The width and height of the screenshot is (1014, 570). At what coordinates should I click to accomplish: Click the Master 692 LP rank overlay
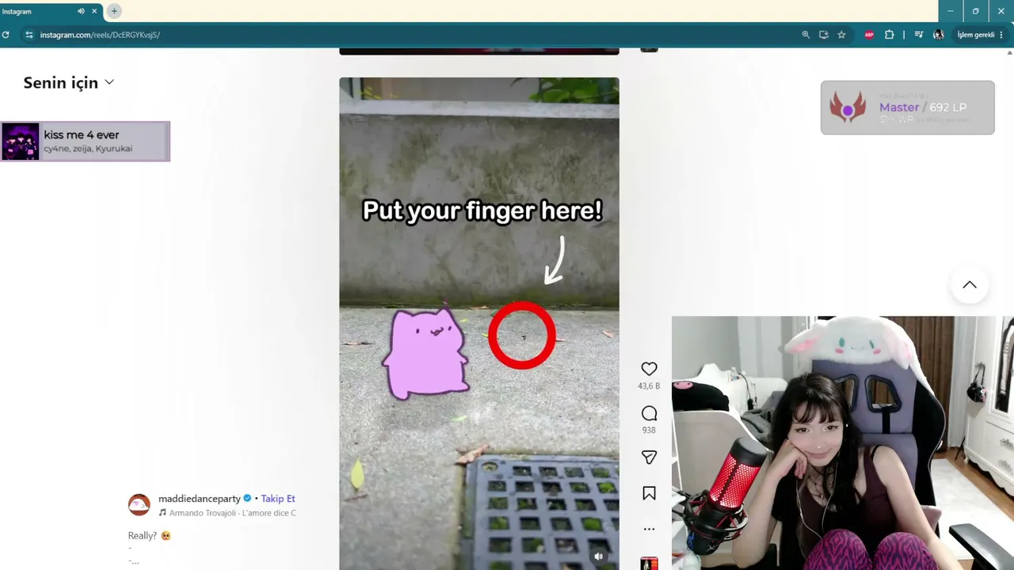click(908, 108)
